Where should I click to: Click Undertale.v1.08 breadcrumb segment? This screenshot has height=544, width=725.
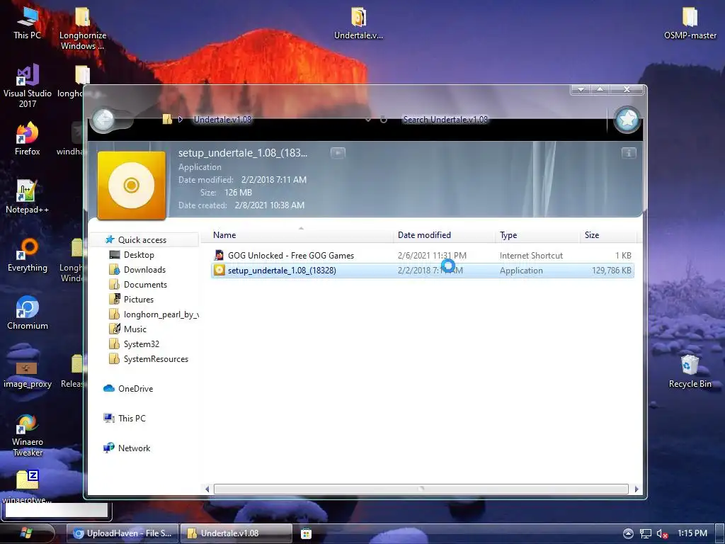222,119
